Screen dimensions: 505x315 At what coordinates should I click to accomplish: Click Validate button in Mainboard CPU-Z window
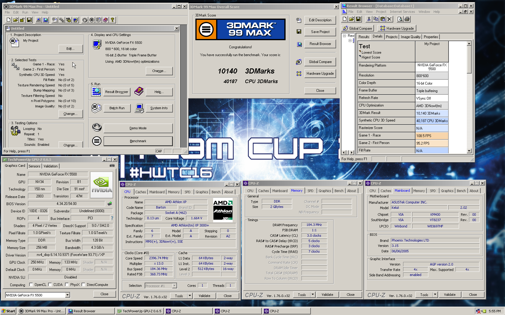point(450,295)
